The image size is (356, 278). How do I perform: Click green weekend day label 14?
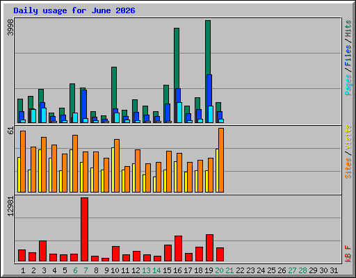156,270
